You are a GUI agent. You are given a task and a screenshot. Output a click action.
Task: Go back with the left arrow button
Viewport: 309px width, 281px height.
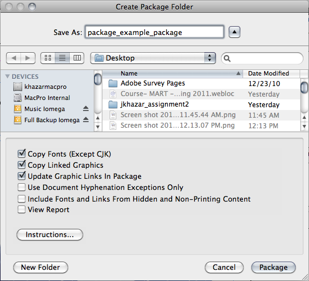pos(14,58)
